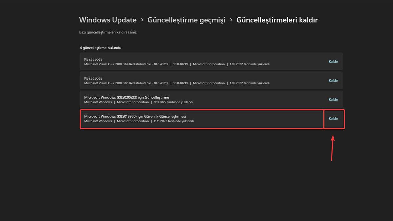Viewport: 393px width, 221px height.
Task: Click Kaldır for the KB5019980 security update
Action: click(x=333, y=119)
